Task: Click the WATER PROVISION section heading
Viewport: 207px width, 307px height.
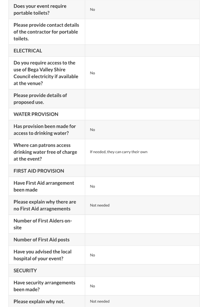Action: click(x=36, y=114)
